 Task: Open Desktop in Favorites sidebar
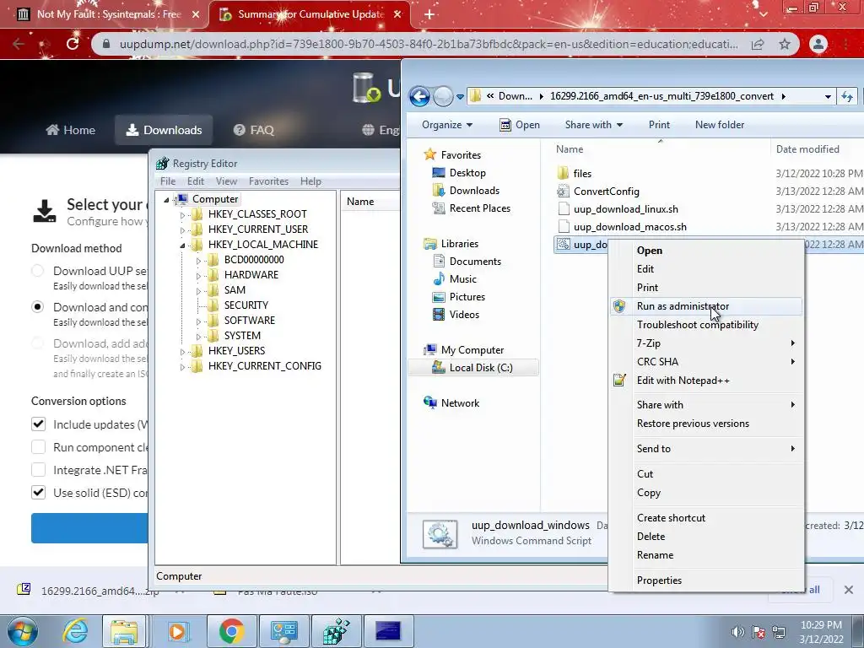[x=467, y=173]
